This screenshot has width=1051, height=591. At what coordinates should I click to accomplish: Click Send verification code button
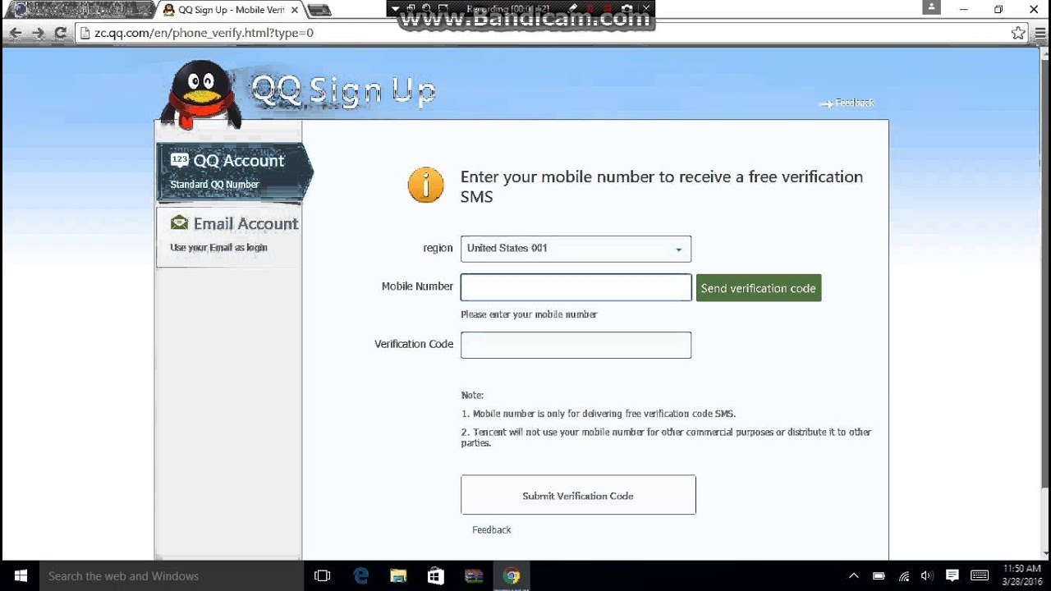(759, 288)
